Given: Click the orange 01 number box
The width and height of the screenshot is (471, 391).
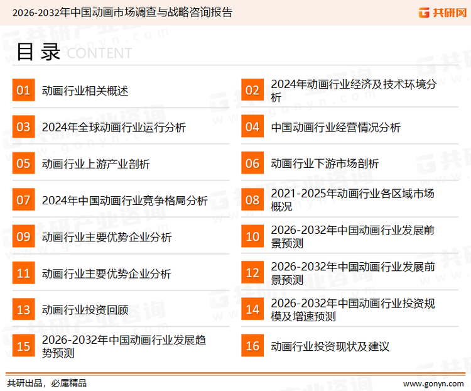Looking at the screenshot, I should 23,90.
